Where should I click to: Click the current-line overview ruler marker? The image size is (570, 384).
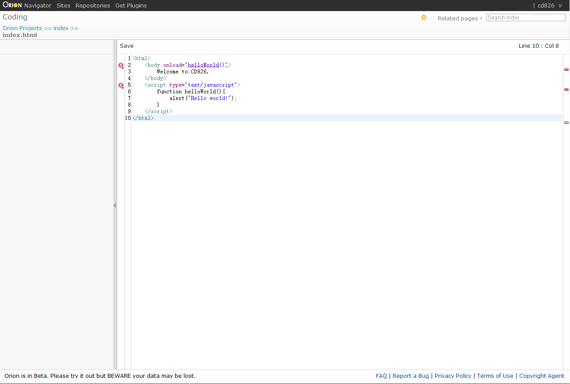[x=566, y=123]
